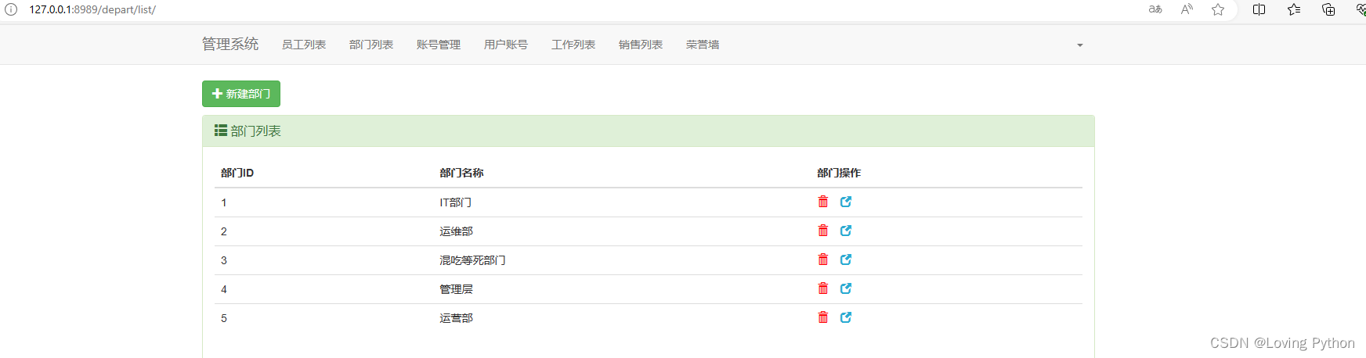Add this page to browser favorites star

[1218, 9]
